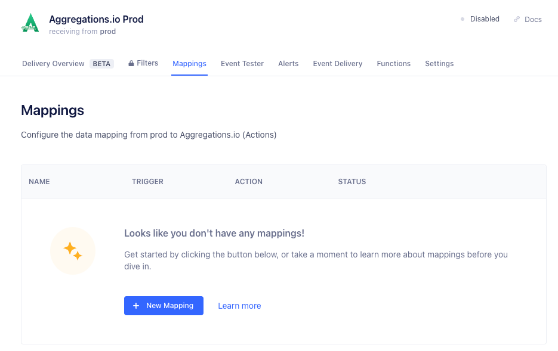Viewport: 558px width, 351px height.
Task: Click the grey Disabled status dot
Action: [463, 19]
